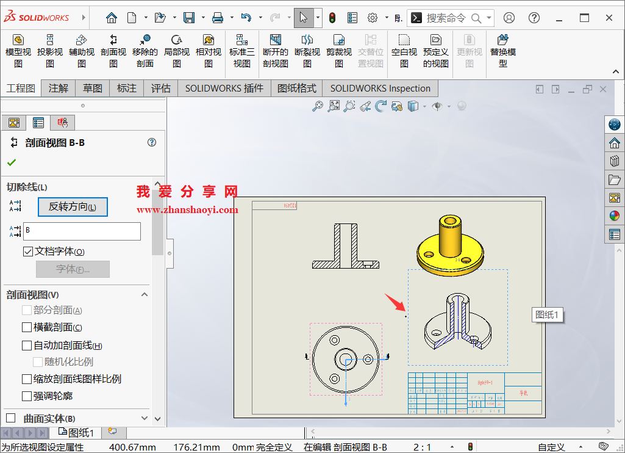Viewport: 625px width, 453px height.
Task: Switch to the 注解 tab
Action: coord(58,88)
